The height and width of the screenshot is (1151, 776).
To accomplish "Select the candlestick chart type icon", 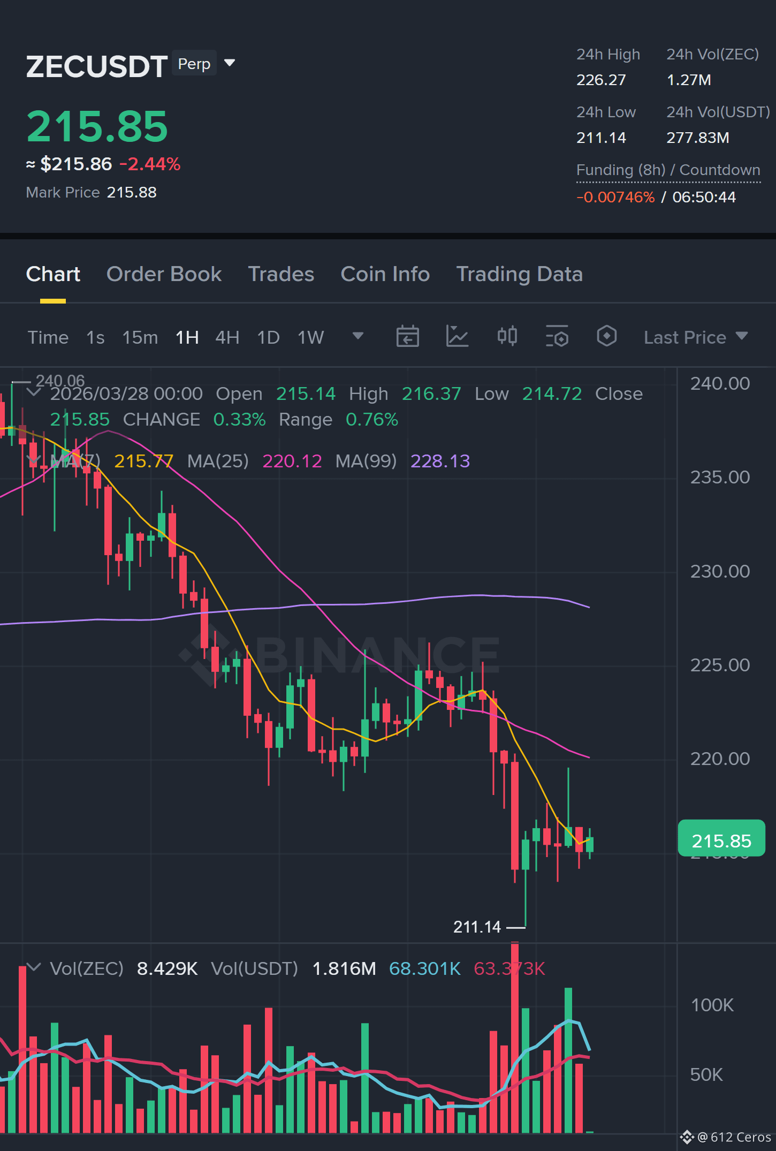I will (507, 337).
